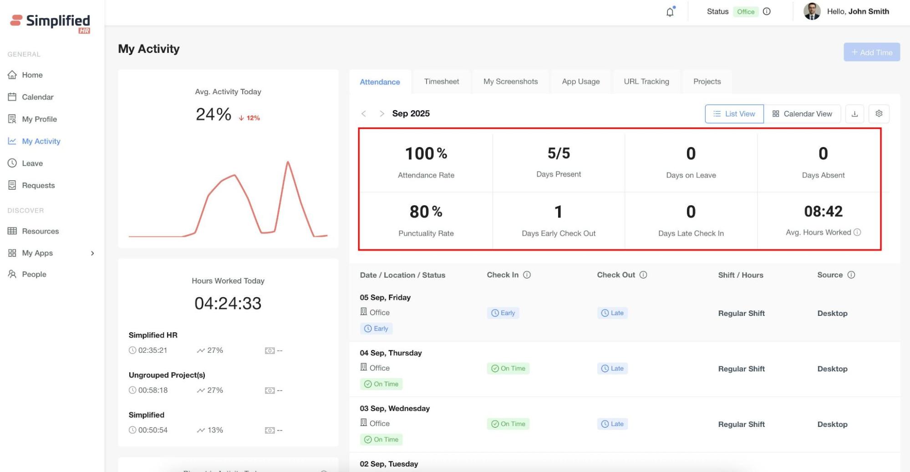Click info icon next to Source column
The image size is (910, 472).
pos(851,275)
